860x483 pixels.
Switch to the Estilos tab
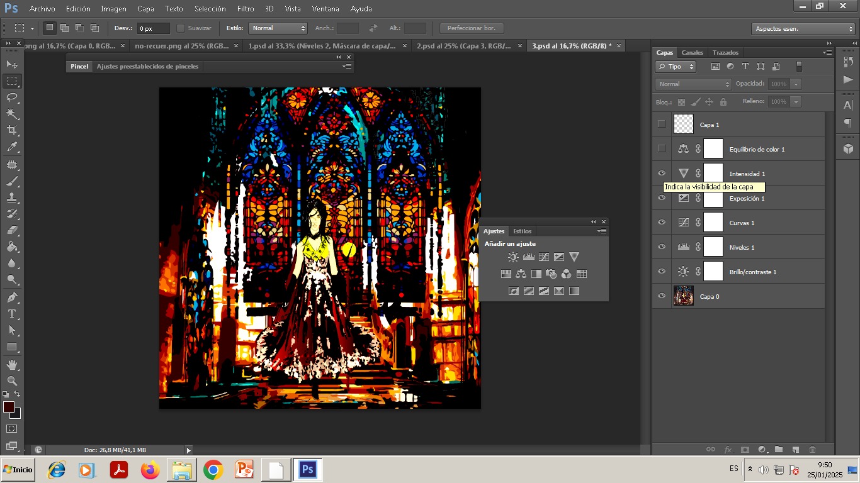click(x=522, y=231)
